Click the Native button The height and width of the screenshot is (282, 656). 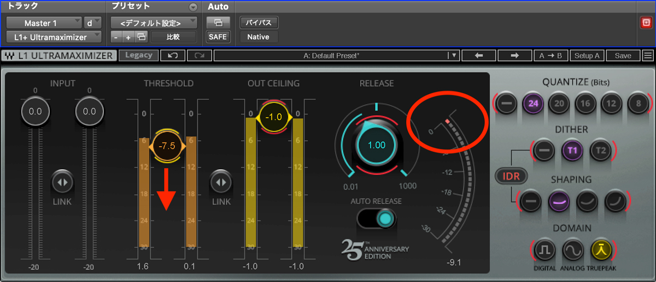[x=259, y=37]
